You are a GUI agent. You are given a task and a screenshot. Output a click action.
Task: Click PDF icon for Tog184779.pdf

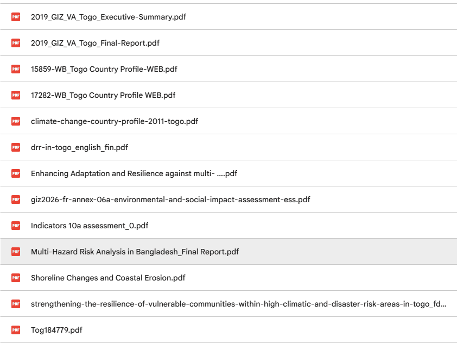[16, 330]
